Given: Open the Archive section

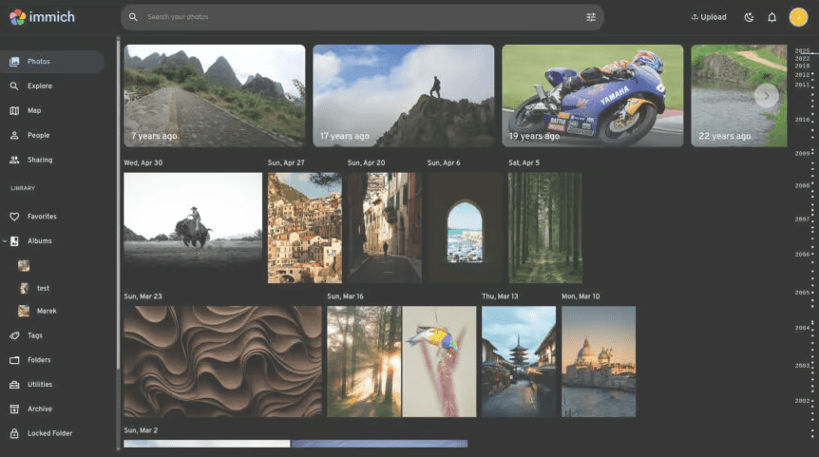Looking at the screenshot, I should (40, 409).
